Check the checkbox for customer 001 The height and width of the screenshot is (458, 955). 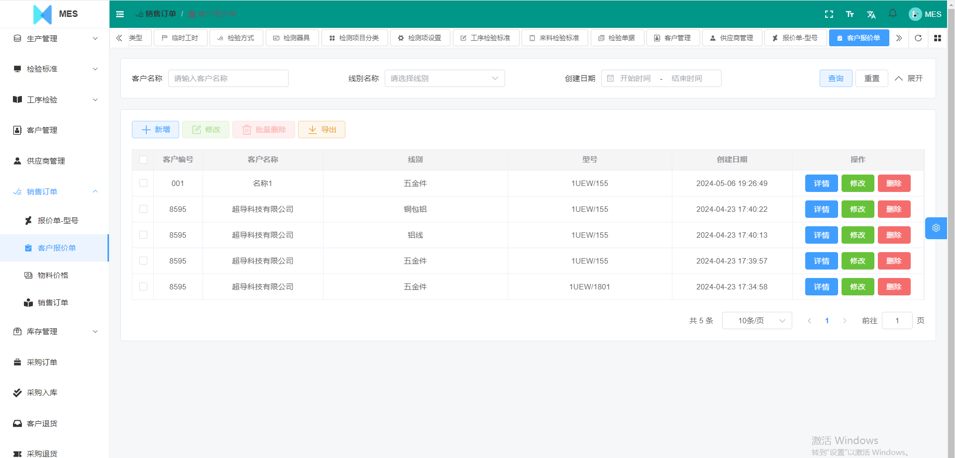tap(143, 183)
